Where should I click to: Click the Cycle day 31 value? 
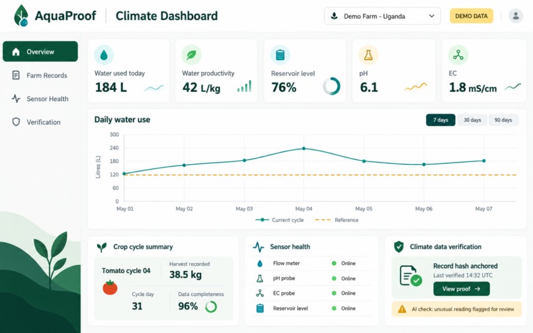tap(137, 306)
